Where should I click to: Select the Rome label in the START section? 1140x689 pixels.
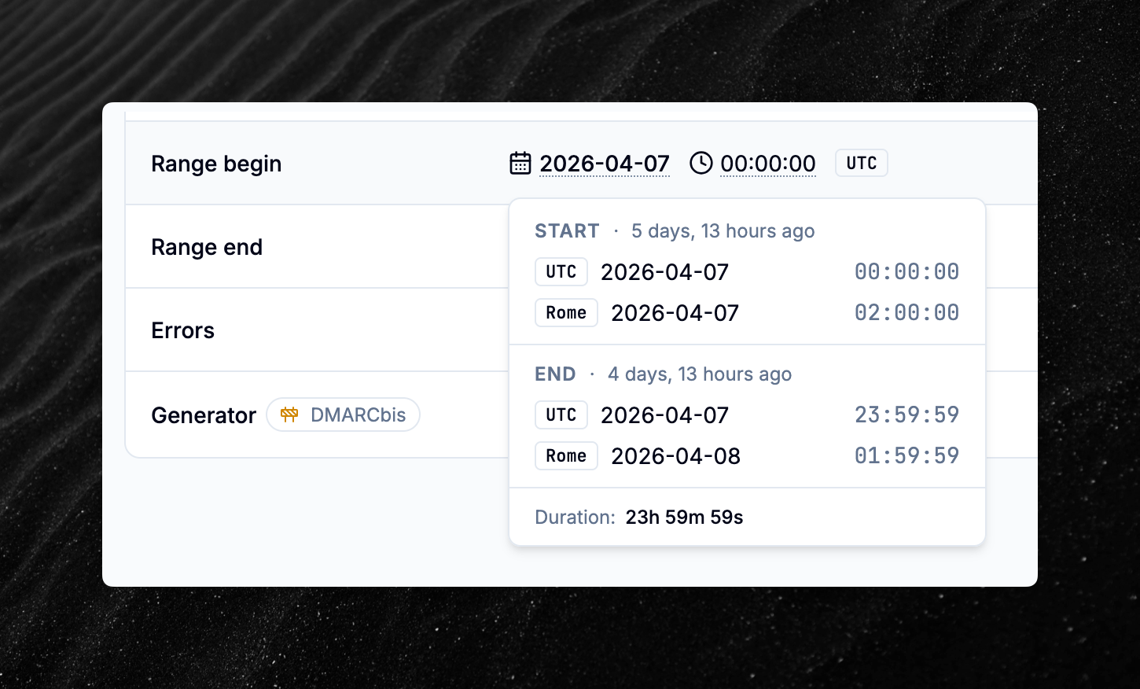pyautogui.click(x=566, y=312)
